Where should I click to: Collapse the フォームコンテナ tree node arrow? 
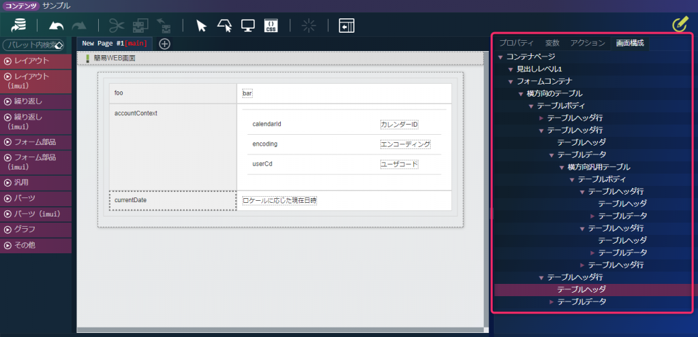(511, 82)
